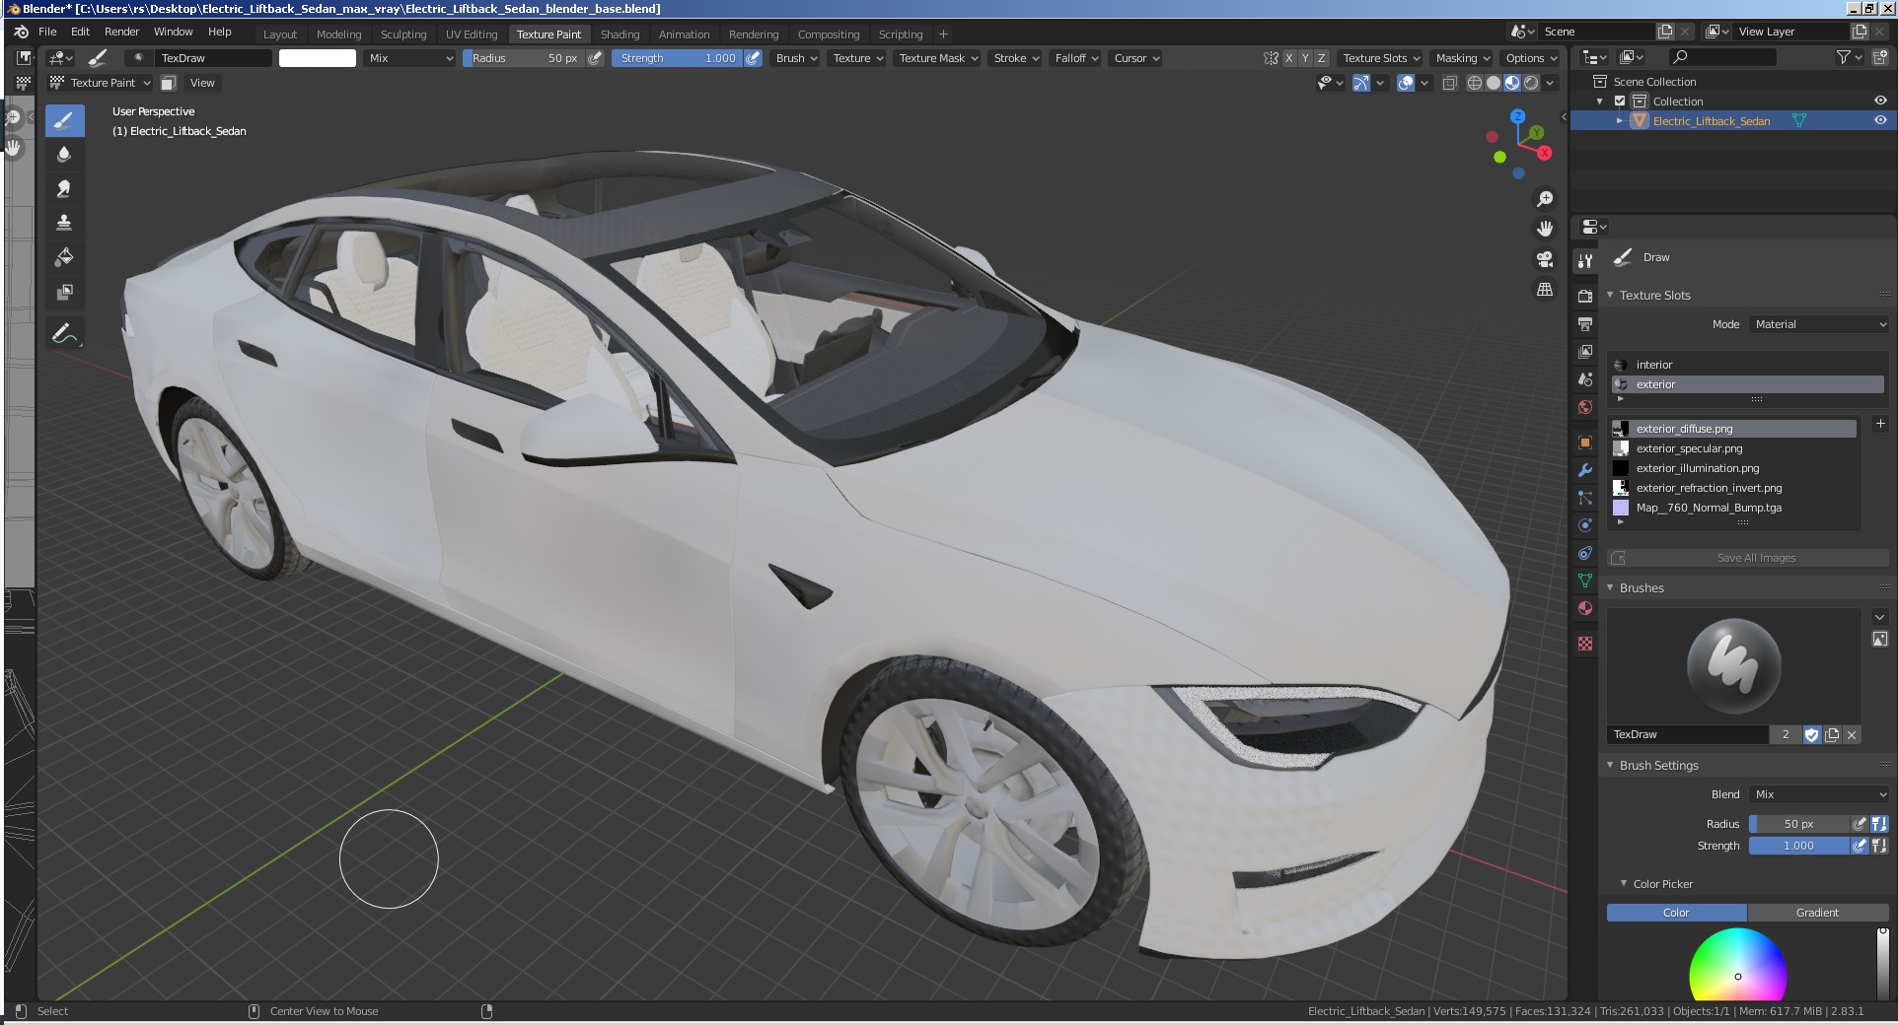Hide Electric_Liftback_Sedan with eye icon
1898x1025 pixels.
coord(1880,120)
